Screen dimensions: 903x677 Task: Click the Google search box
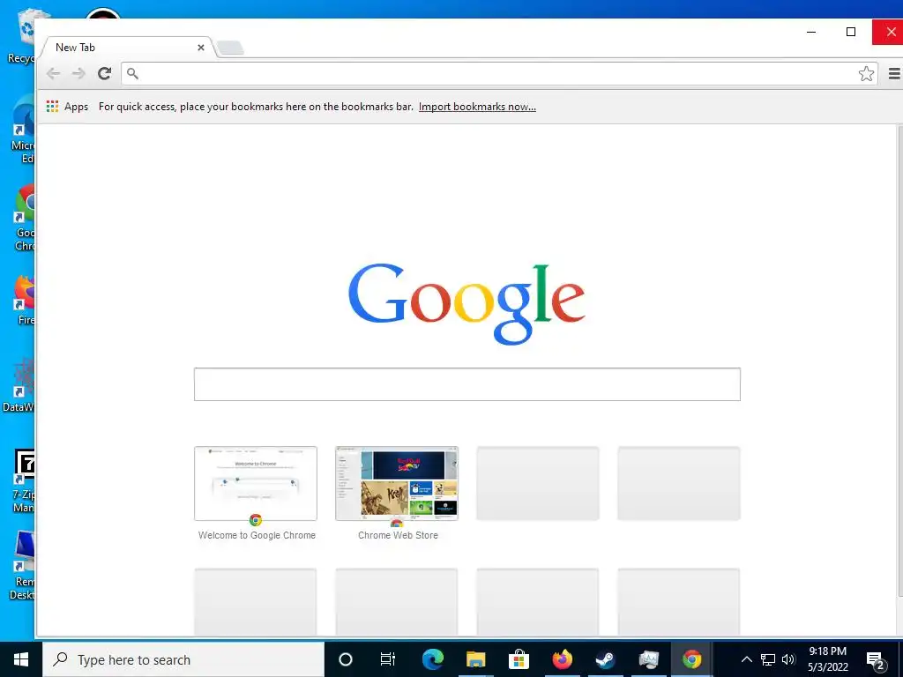click(467, 384)
